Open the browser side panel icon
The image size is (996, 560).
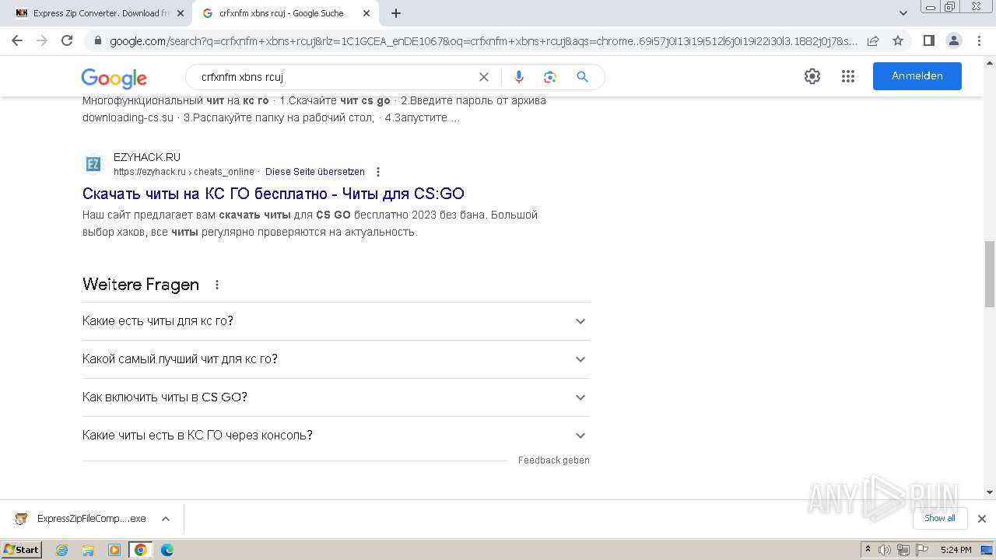(x=928, y=40)
